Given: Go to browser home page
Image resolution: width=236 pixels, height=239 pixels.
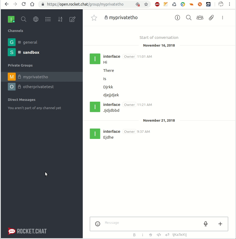Looking at the screenshot, I should [32, 4].
